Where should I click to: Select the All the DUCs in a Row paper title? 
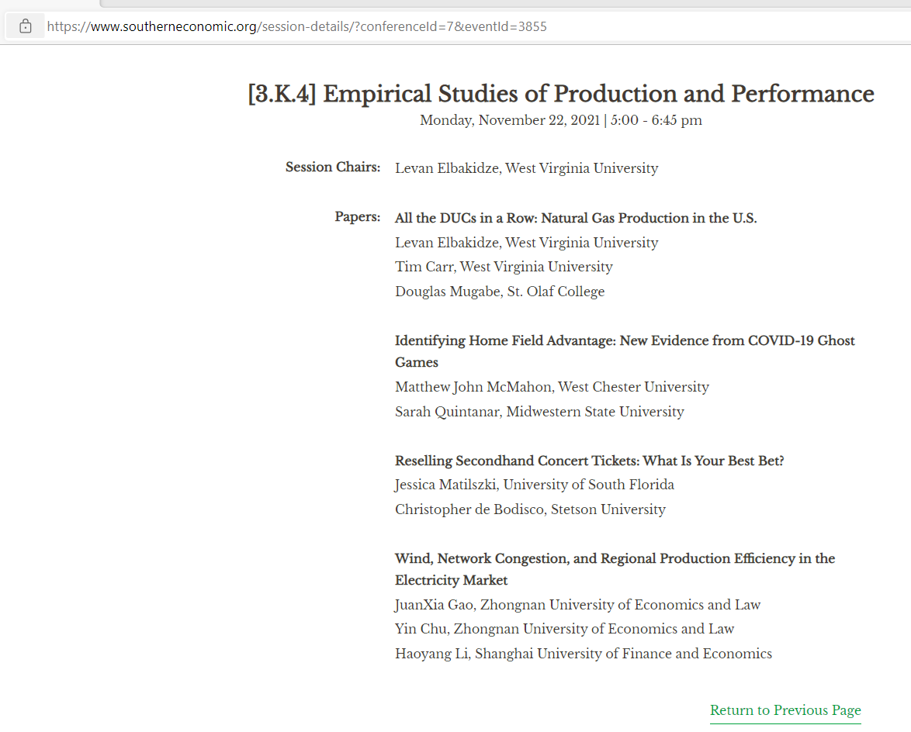[575, 218]
